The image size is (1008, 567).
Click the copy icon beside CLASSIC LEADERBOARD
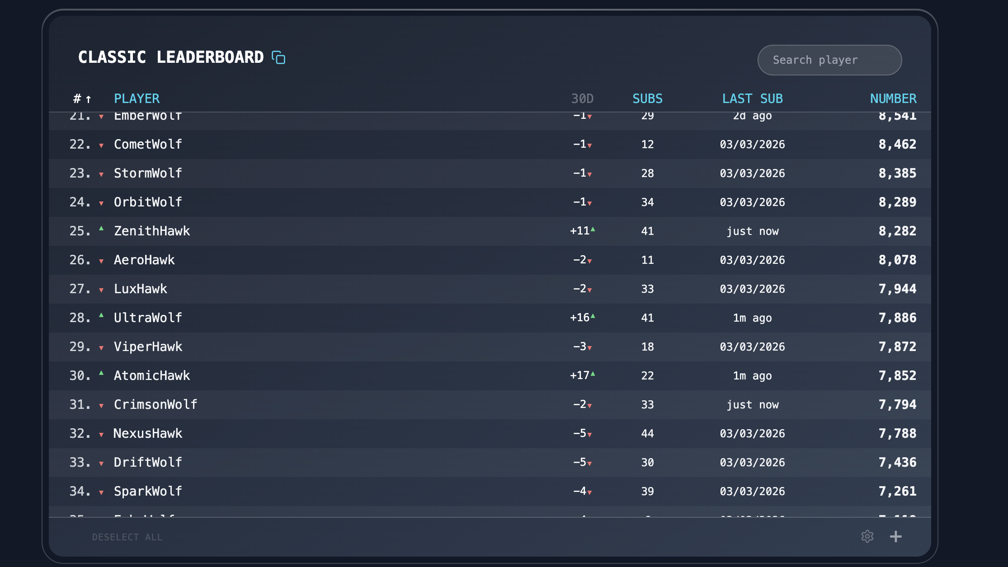click(x=279, y=58)
